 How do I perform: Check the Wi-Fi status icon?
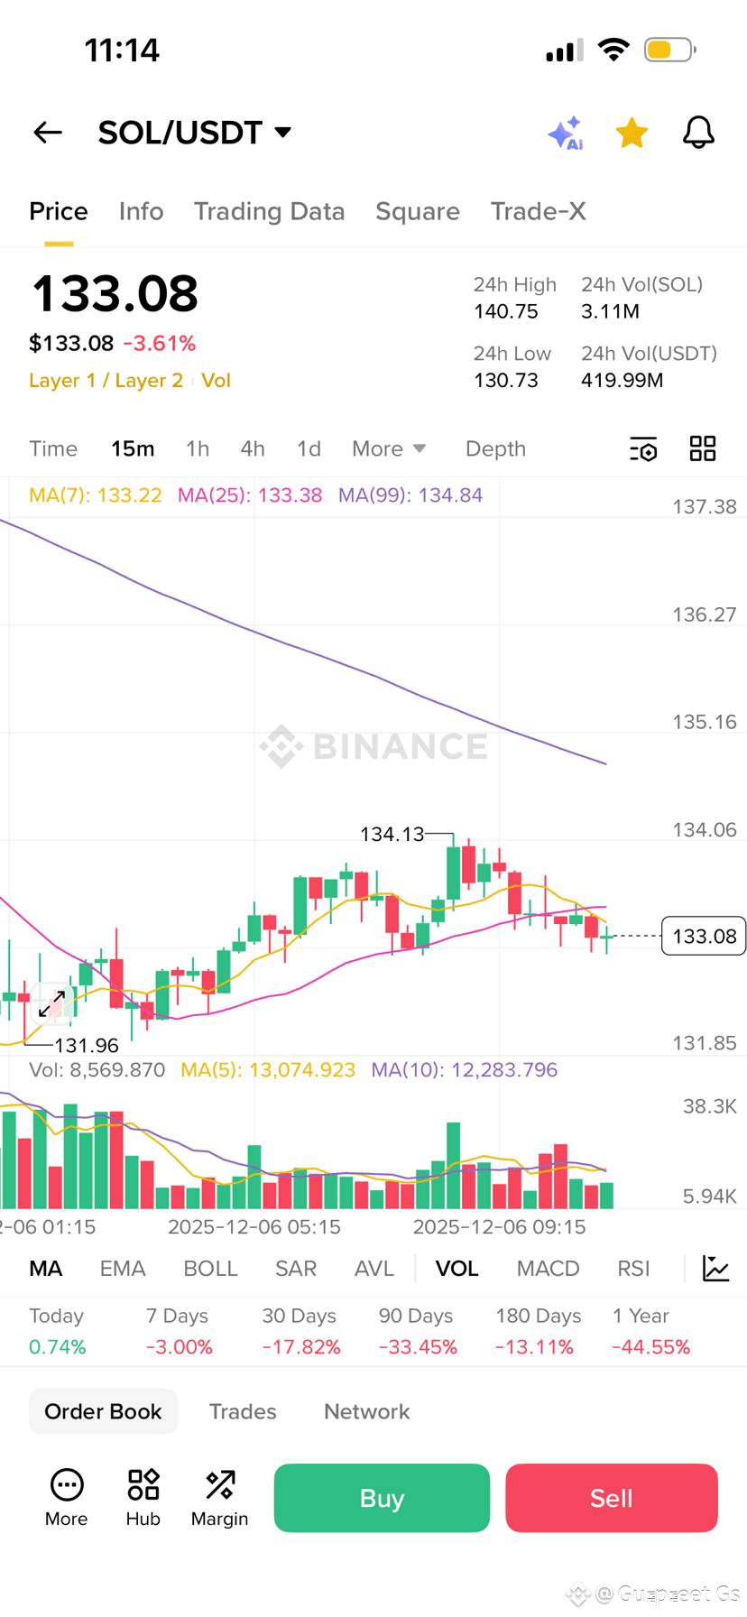(613, 50)
